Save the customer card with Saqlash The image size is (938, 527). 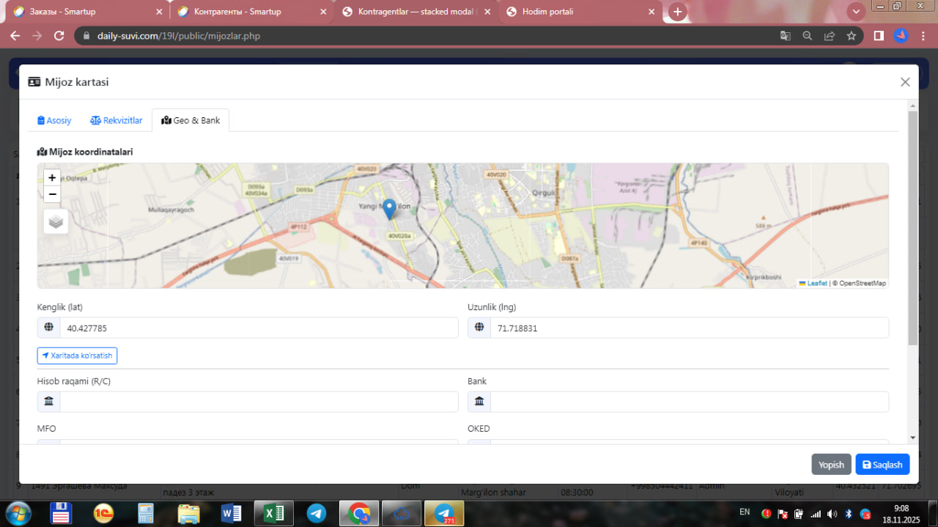[x=882, y=465]
